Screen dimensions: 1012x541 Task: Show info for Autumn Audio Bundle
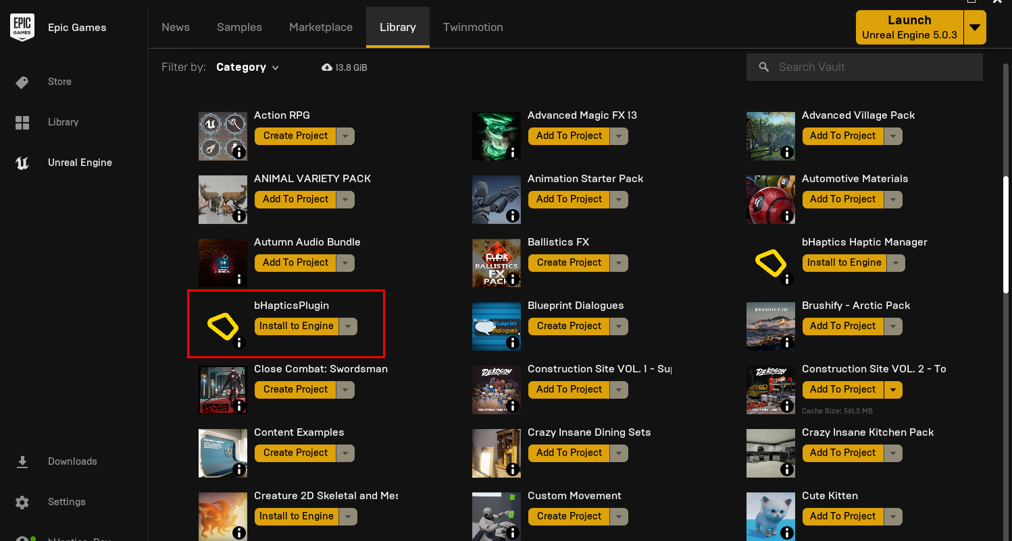point(238,279)
